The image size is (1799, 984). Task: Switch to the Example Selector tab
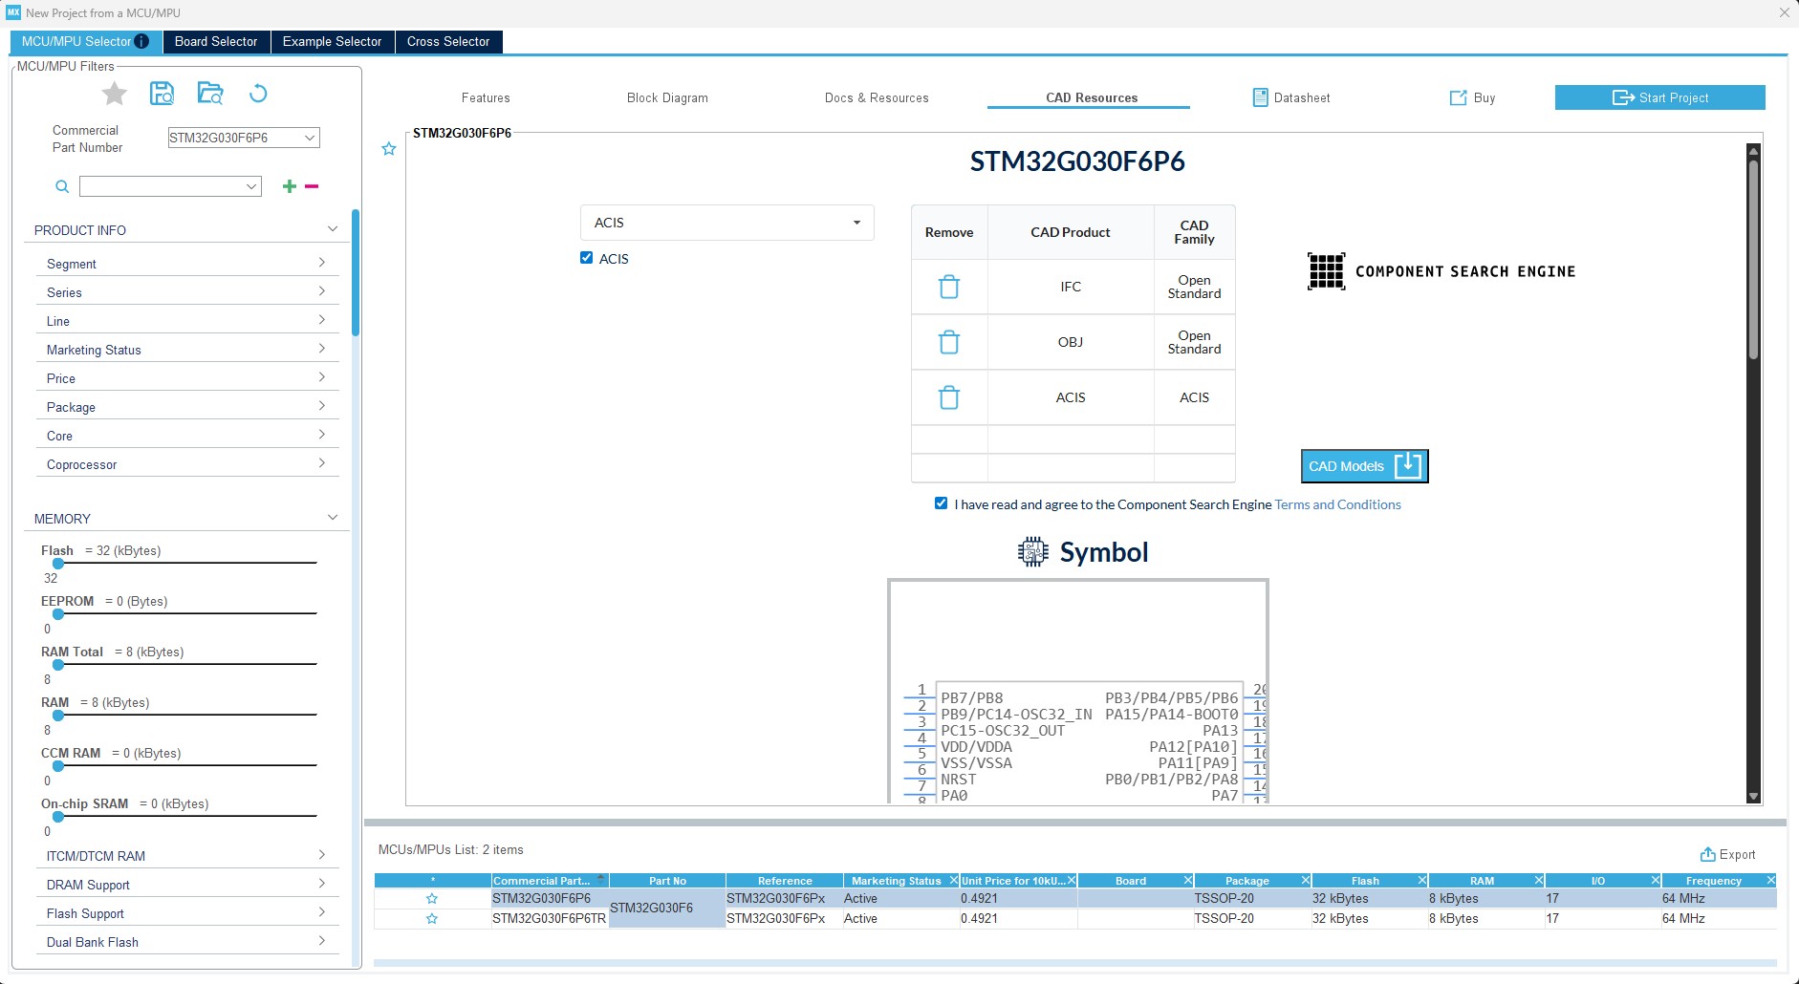(332, 42)
